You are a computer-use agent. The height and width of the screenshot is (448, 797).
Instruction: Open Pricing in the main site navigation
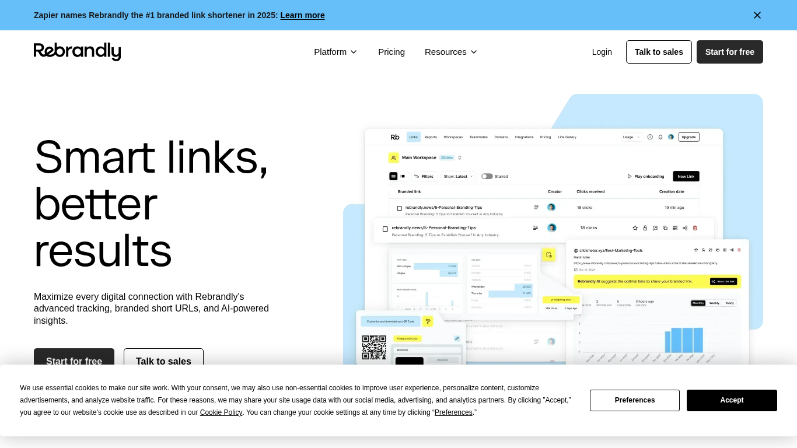[x=391, y=52]
